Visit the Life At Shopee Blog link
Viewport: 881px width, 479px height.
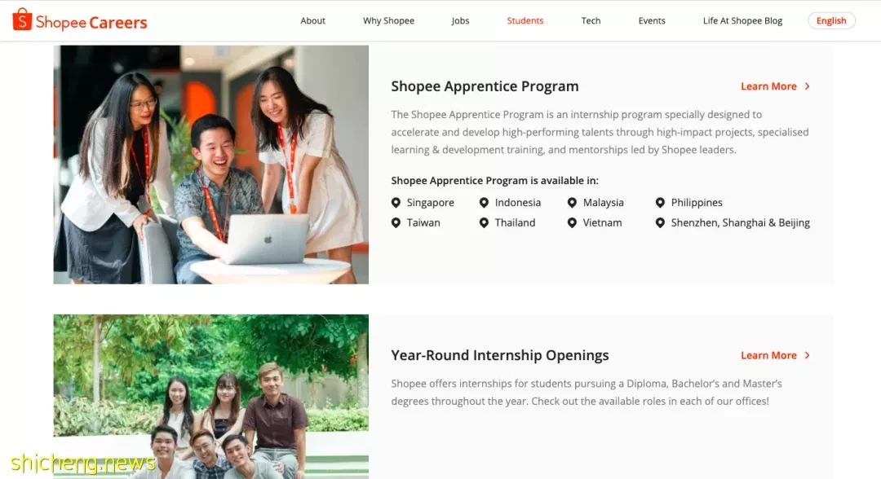pyautogui.click(x=743, y=20)
